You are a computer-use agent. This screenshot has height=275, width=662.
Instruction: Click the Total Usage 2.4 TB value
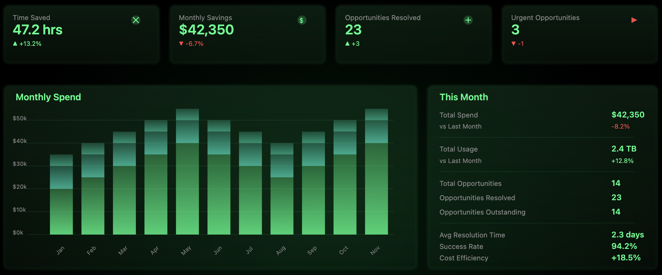[x=624, y=149]
